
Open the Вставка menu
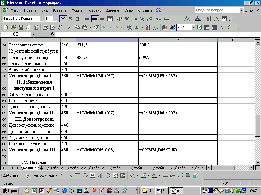click(x=60, y=10)
